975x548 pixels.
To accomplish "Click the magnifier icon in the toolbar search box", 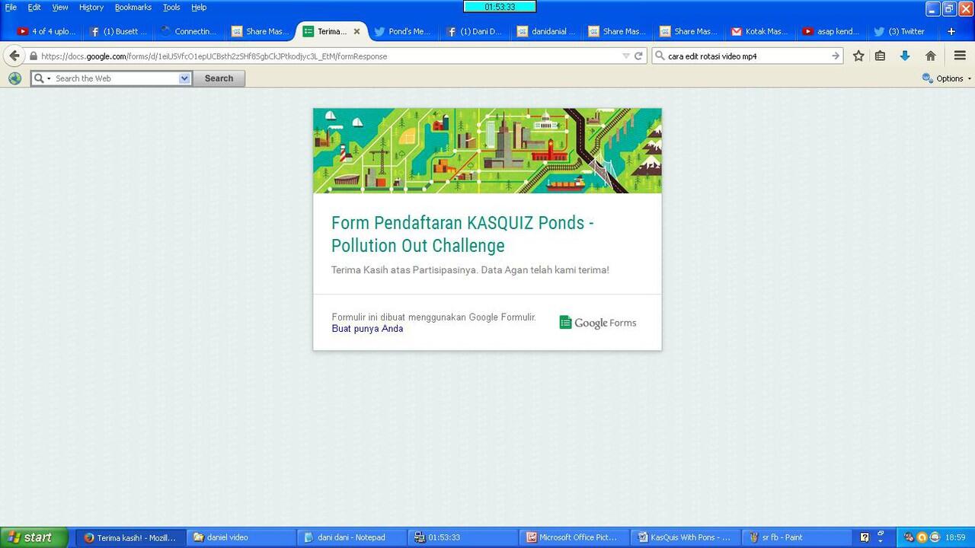I will [x=661, y=56].
